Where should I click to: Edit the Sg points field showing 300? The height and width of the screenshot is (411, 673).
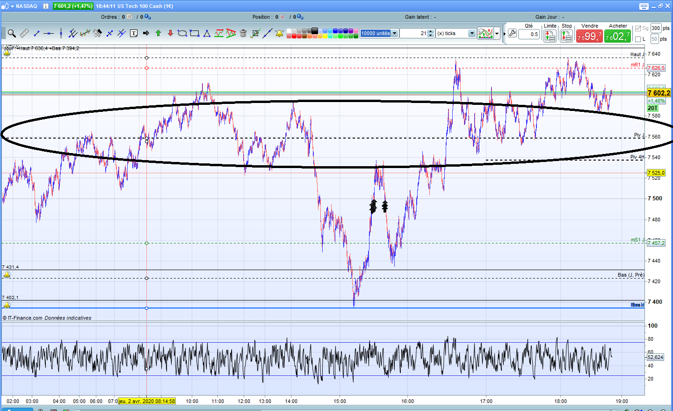[x=656, y=28]
